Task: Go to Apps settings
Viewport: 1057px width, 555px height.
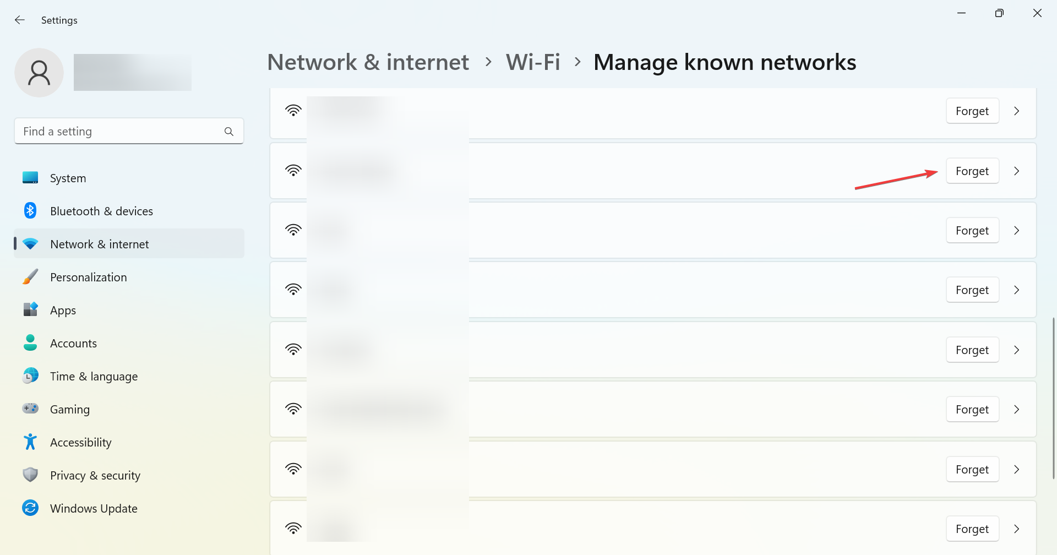Action: 63,311
